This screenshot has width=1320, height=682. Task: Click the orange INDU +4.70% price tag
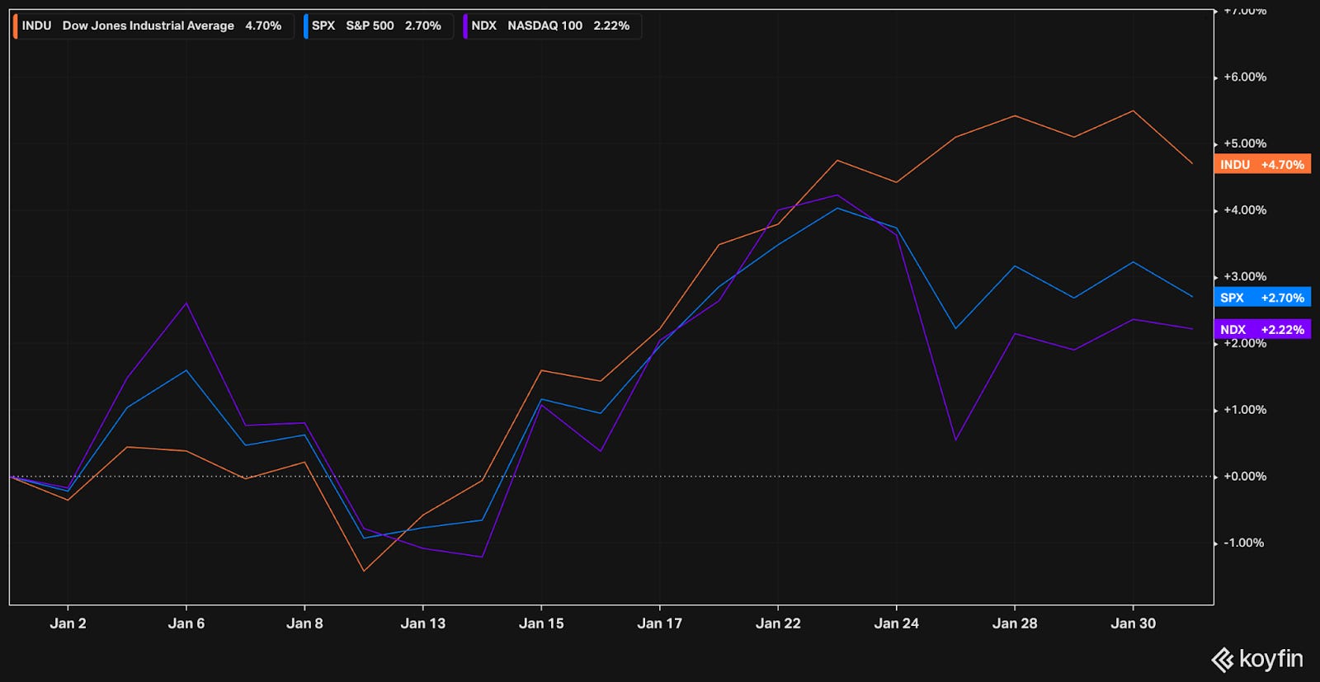[1262, 164]
